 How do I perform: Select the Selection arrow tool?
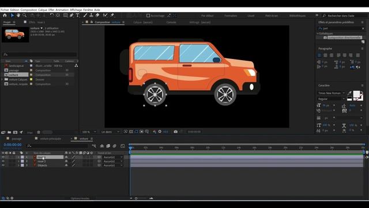pos(12,16)
